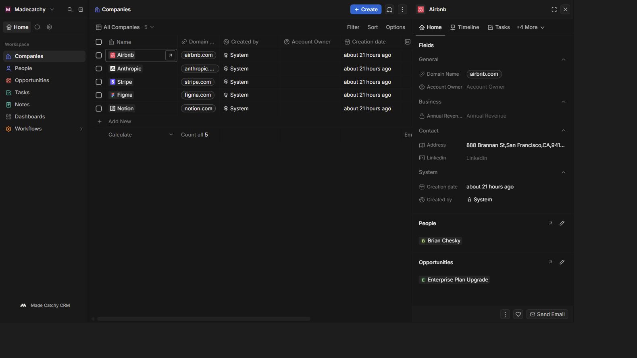Click the chat icon beside the Create button
This screenshot has width=637, height=358.
[389, 10]
